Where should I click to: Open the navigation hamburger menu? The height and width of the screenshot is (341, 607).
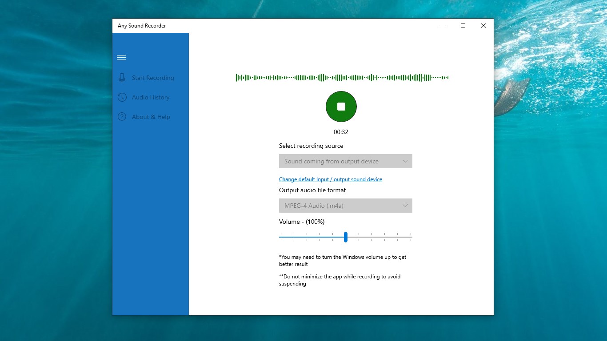click(121, 57)
